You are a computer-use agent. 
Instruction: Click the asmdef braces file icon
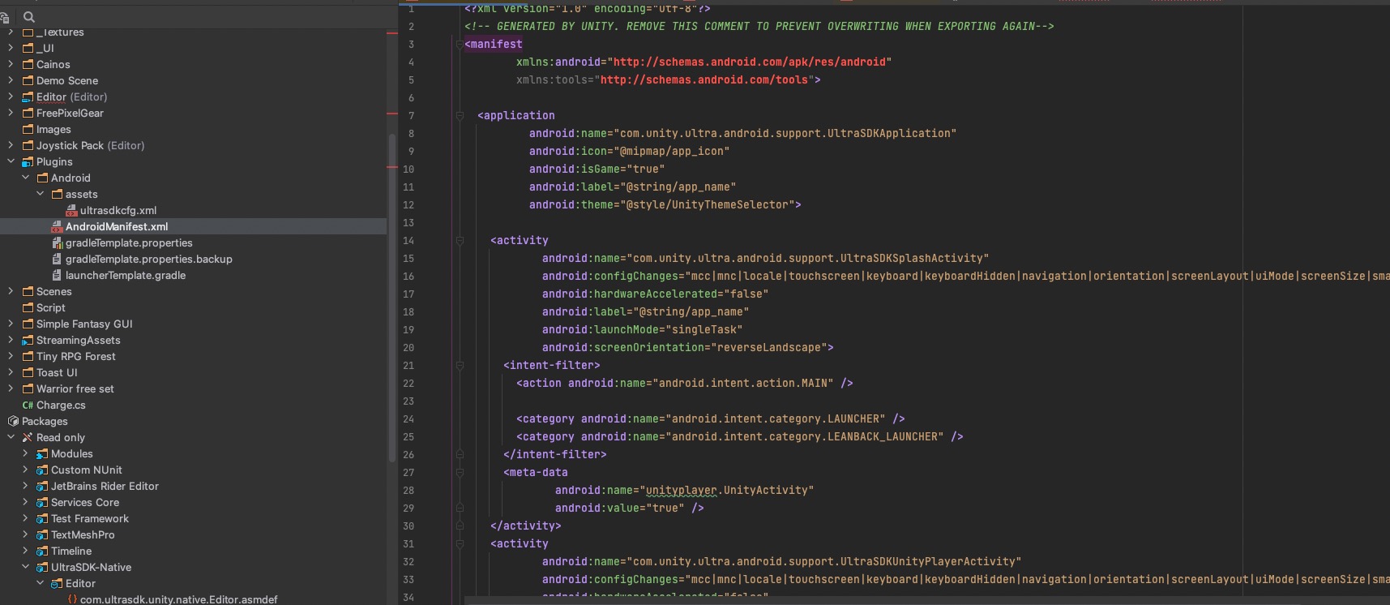pos(72,600)
